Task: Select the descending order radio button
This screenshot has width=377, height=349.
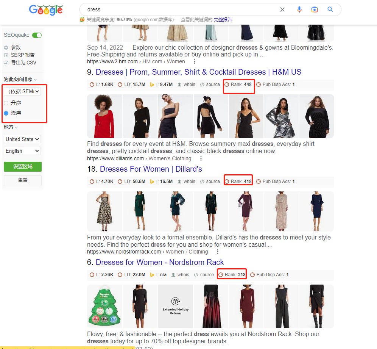Action: (6, 113)
